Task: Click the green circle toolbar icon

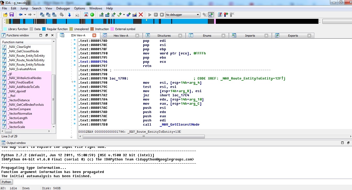Action: 92,15
